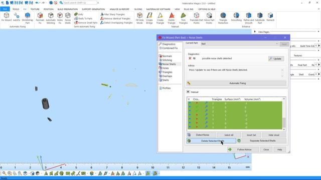
Task: Click Delete Selected Shells button
Action: tap(211, 141)
